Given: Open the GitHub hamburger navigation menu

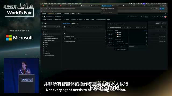Looking at the screenshot, I should coord(42,17).
